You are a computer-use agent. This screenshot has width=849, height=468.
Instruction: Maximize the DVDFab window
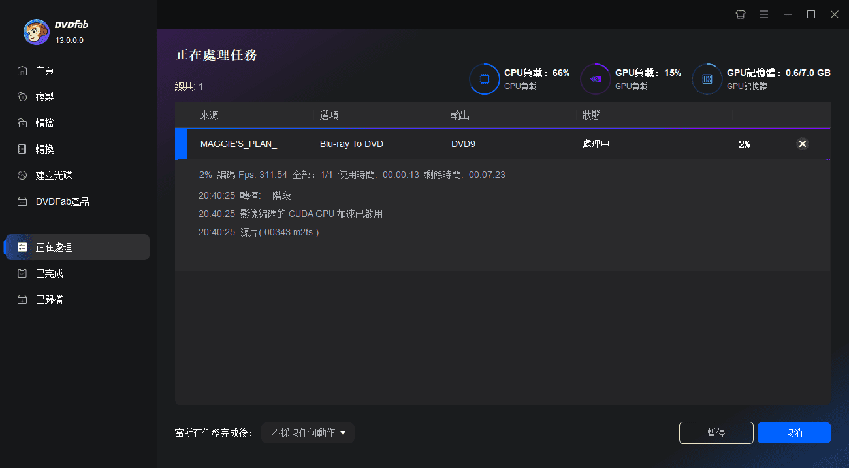[x=811, y=14]
